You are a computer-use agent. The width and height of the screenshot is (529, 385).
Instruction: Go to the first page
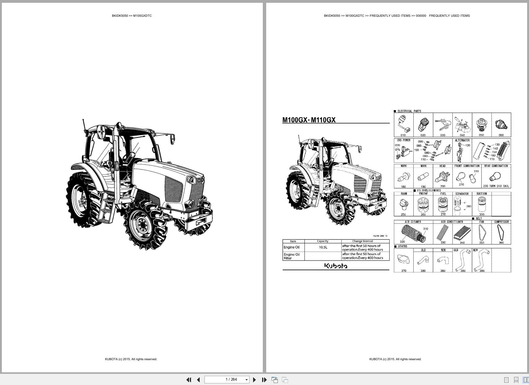click(x=189, y=380)
